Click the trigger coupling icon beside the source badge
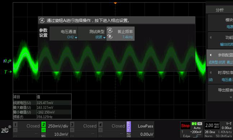 pos(200,124)
